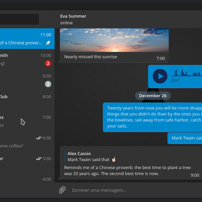This screenshot has width=202, height=202.
Task: Open the chat mentioning 'ome coffee?'
Action: pos(27,142)
